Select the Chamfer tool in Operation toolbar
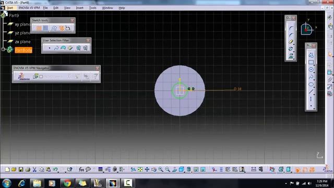The image size is (334, 188). (x=291, y=35)
